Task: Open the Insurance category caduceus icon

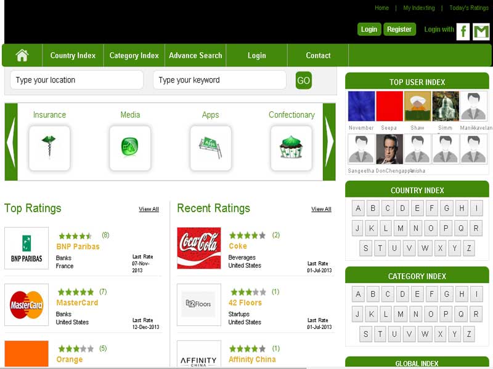Action: (49, 148)
